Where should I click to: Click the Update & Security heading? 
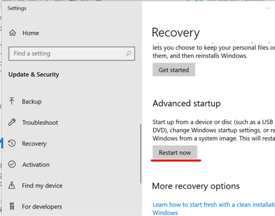(x=33, y=74)
